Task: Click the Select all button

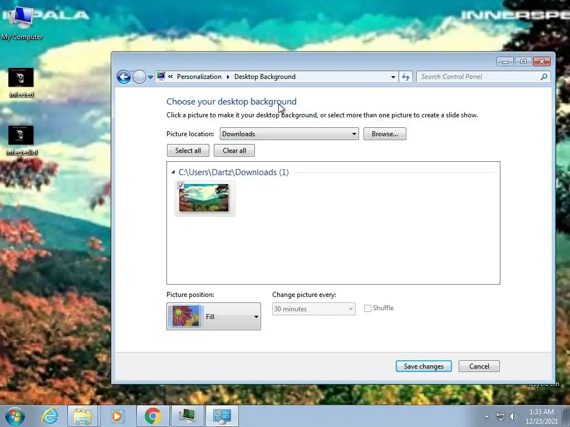Action: click(x=188, y=150)
